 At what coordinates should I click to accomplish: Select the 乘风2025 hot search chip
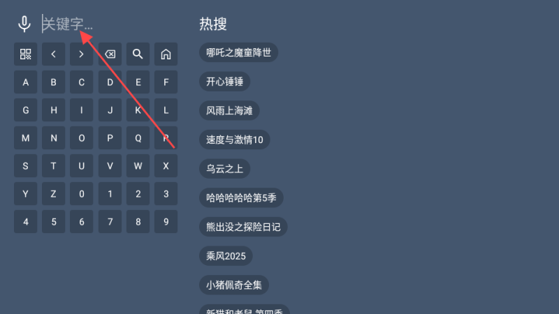click(226, 256)
